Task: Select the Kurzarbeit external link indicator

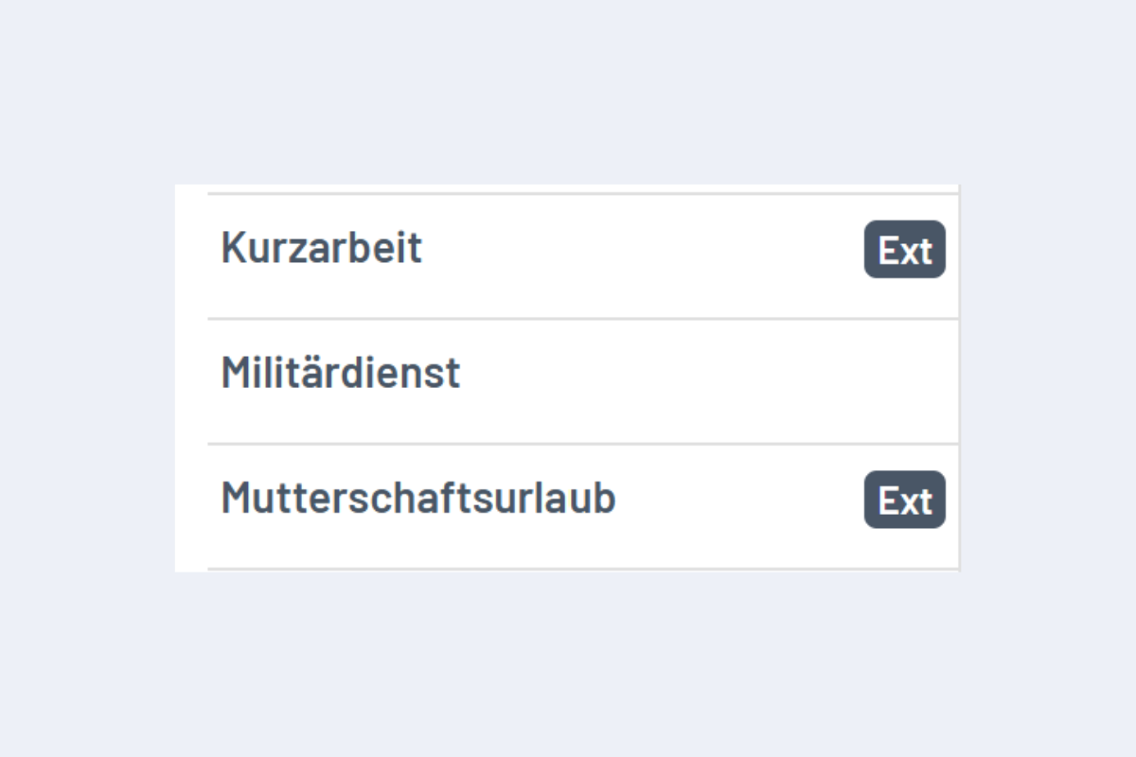Action: coord(904,250)
